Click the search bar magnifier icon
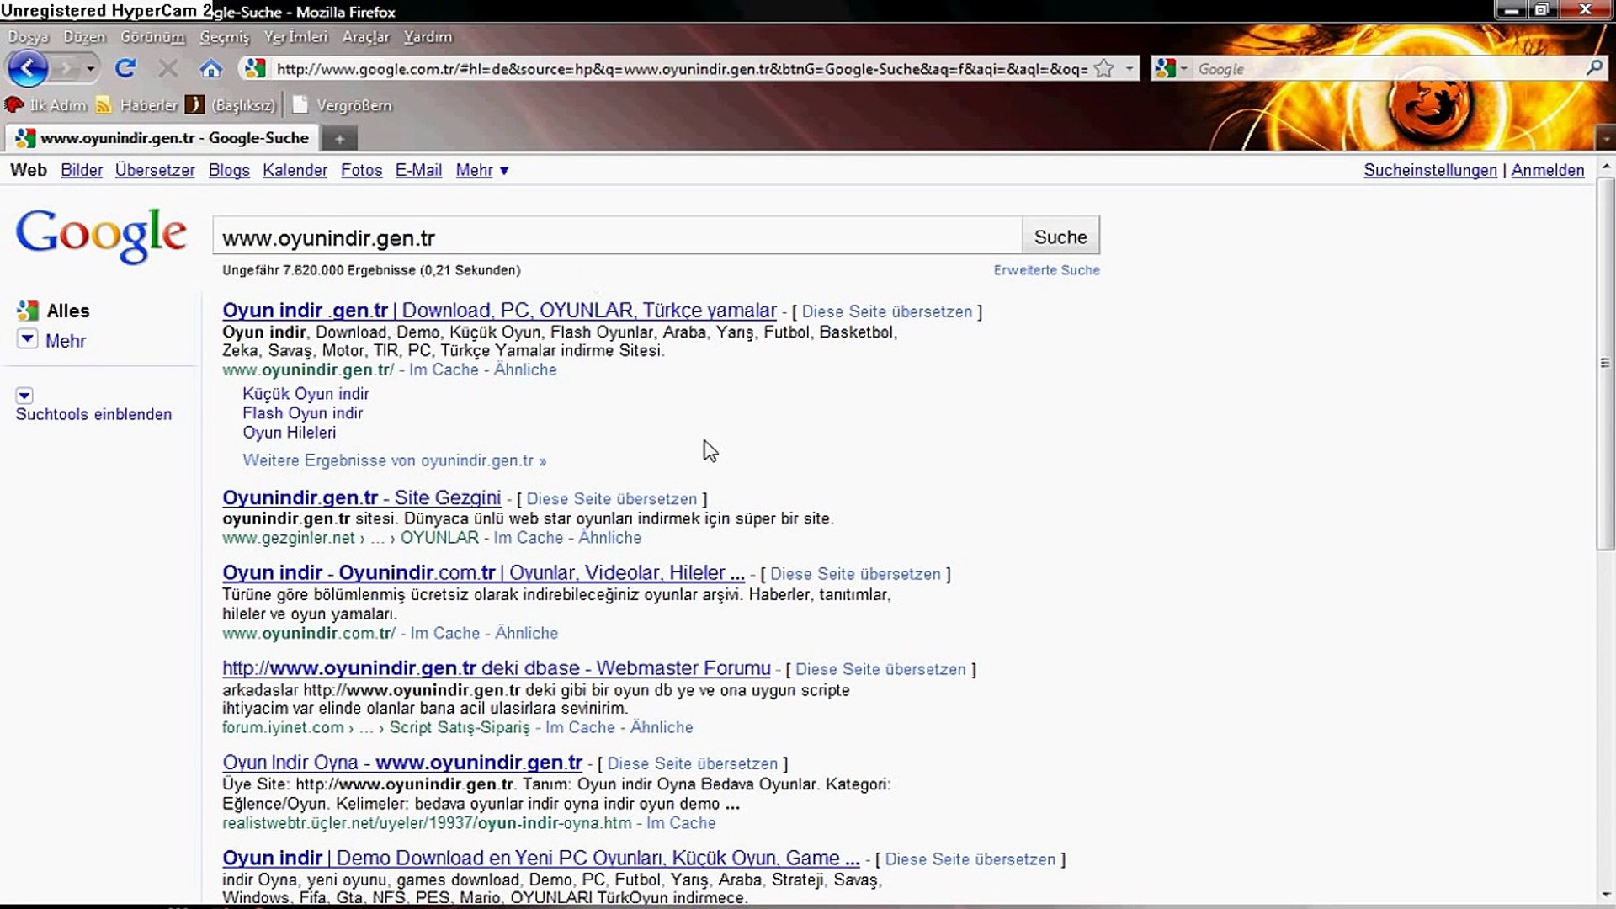The height and width of the screenshot is (909, 1616). pyautogui.click(x=1593, y=68)
